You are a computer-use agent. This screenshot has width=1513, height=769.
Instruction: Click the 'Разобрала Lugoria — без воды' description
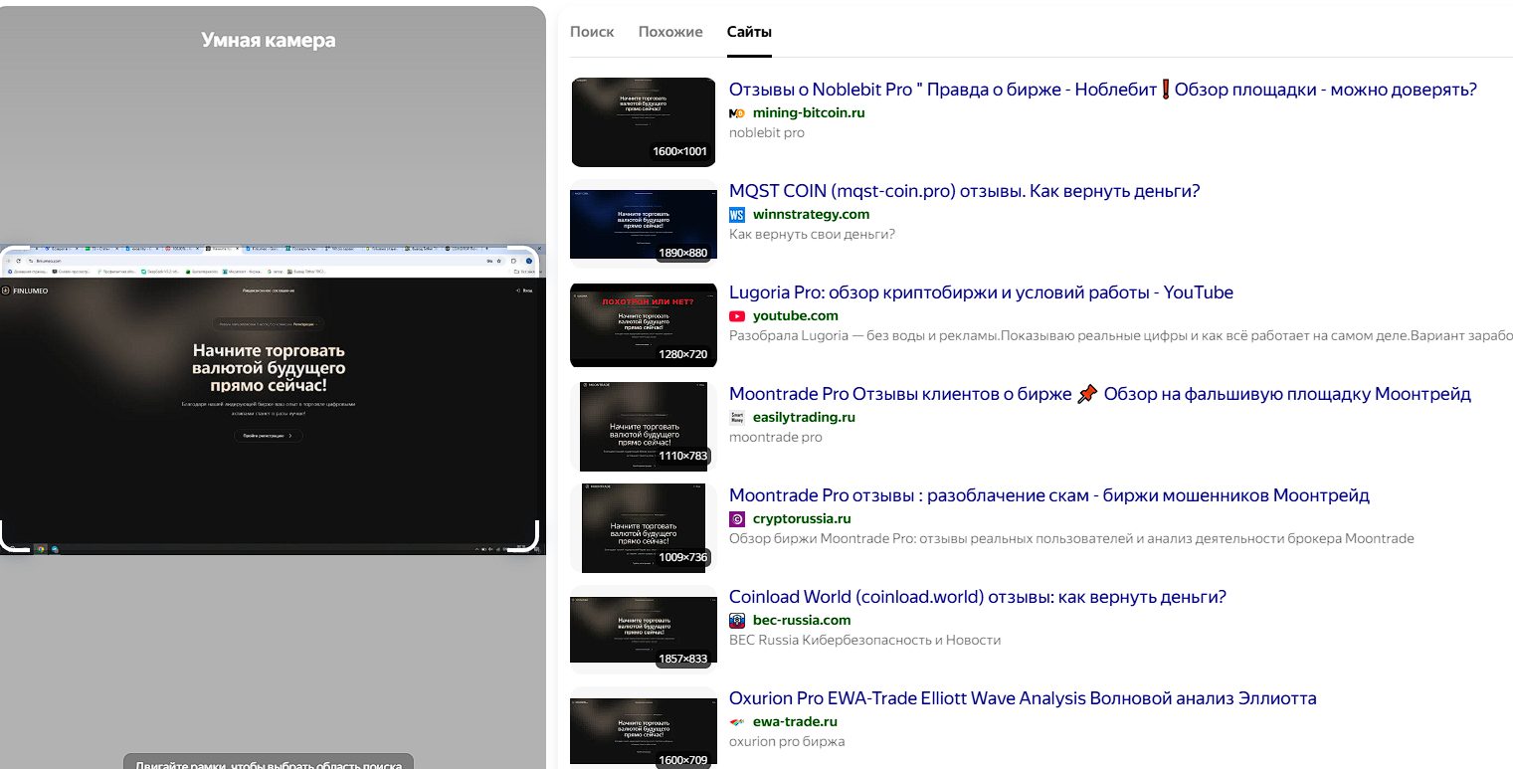click(x=1121, y=336)
